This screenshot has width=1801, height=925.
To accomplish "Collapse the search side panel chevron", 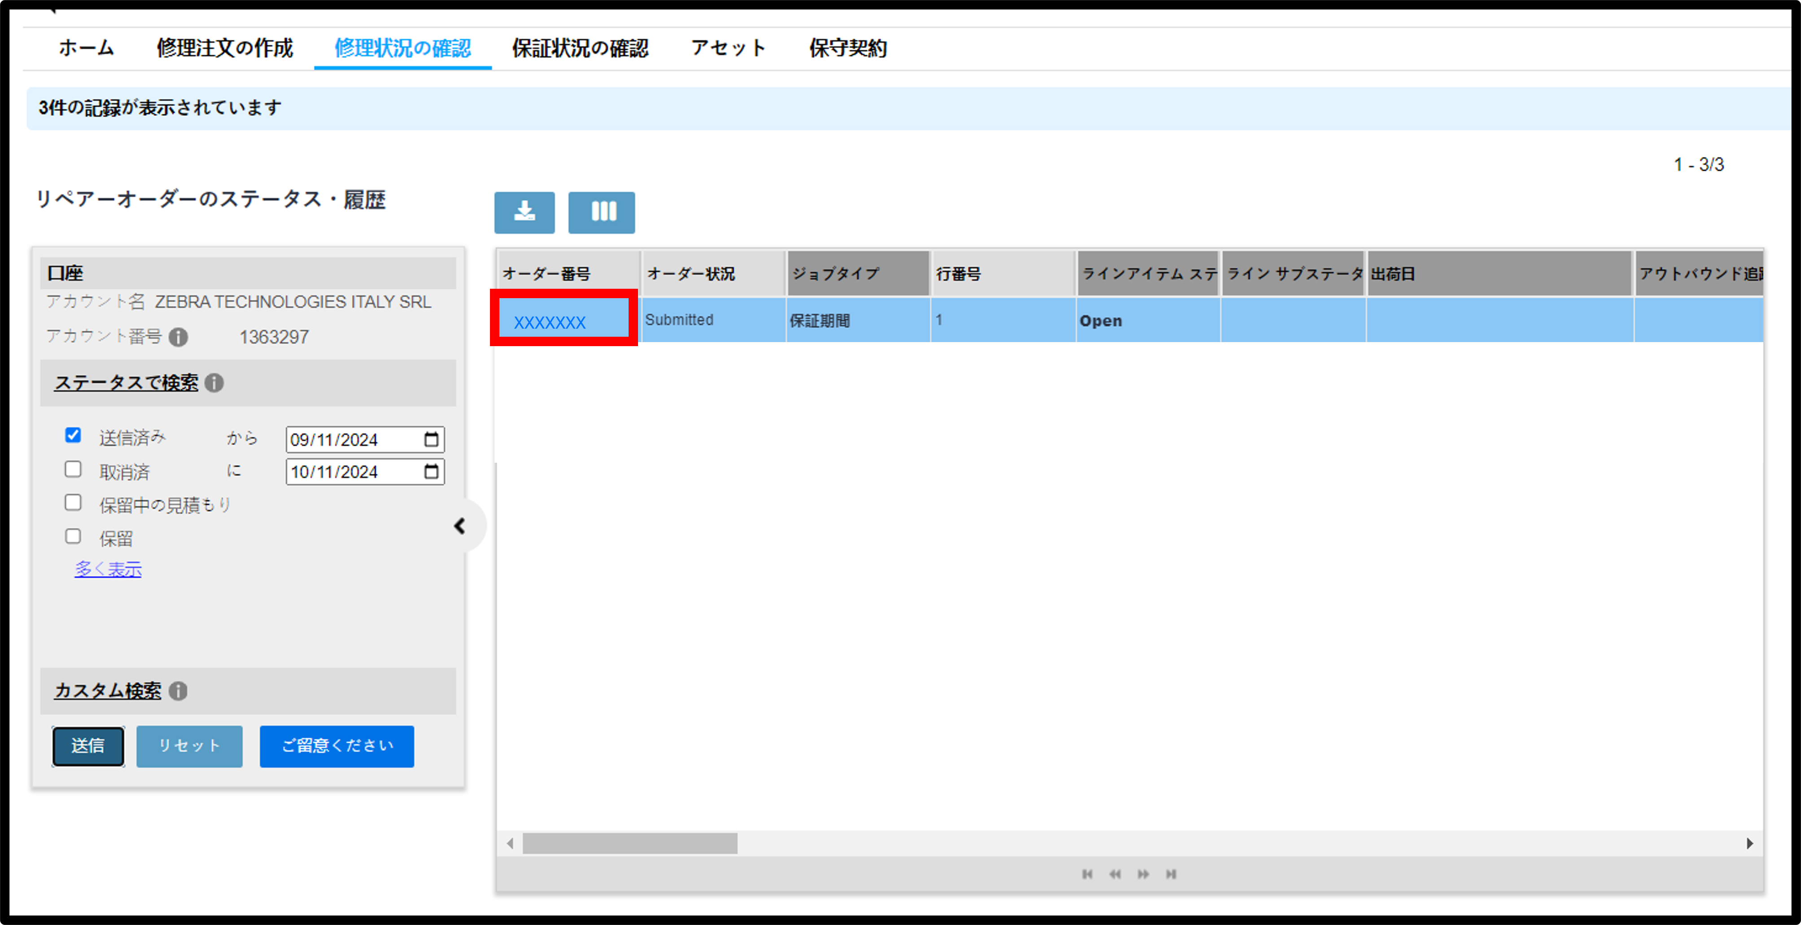I will (459, 526).
